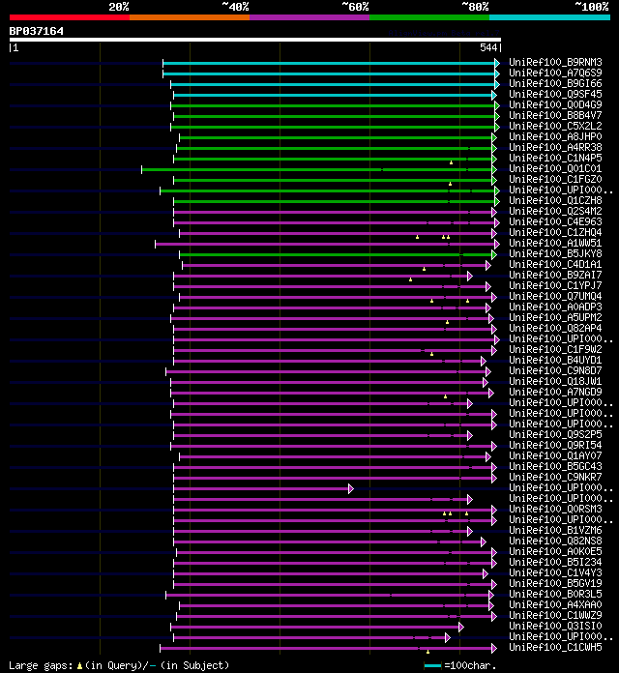
Task: Select label UniRef100_C9N8D7
Action: 555,371
